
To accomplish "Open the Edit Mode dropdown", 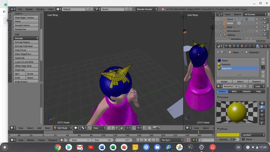I will pyautogui.click(x=63, y=128).
